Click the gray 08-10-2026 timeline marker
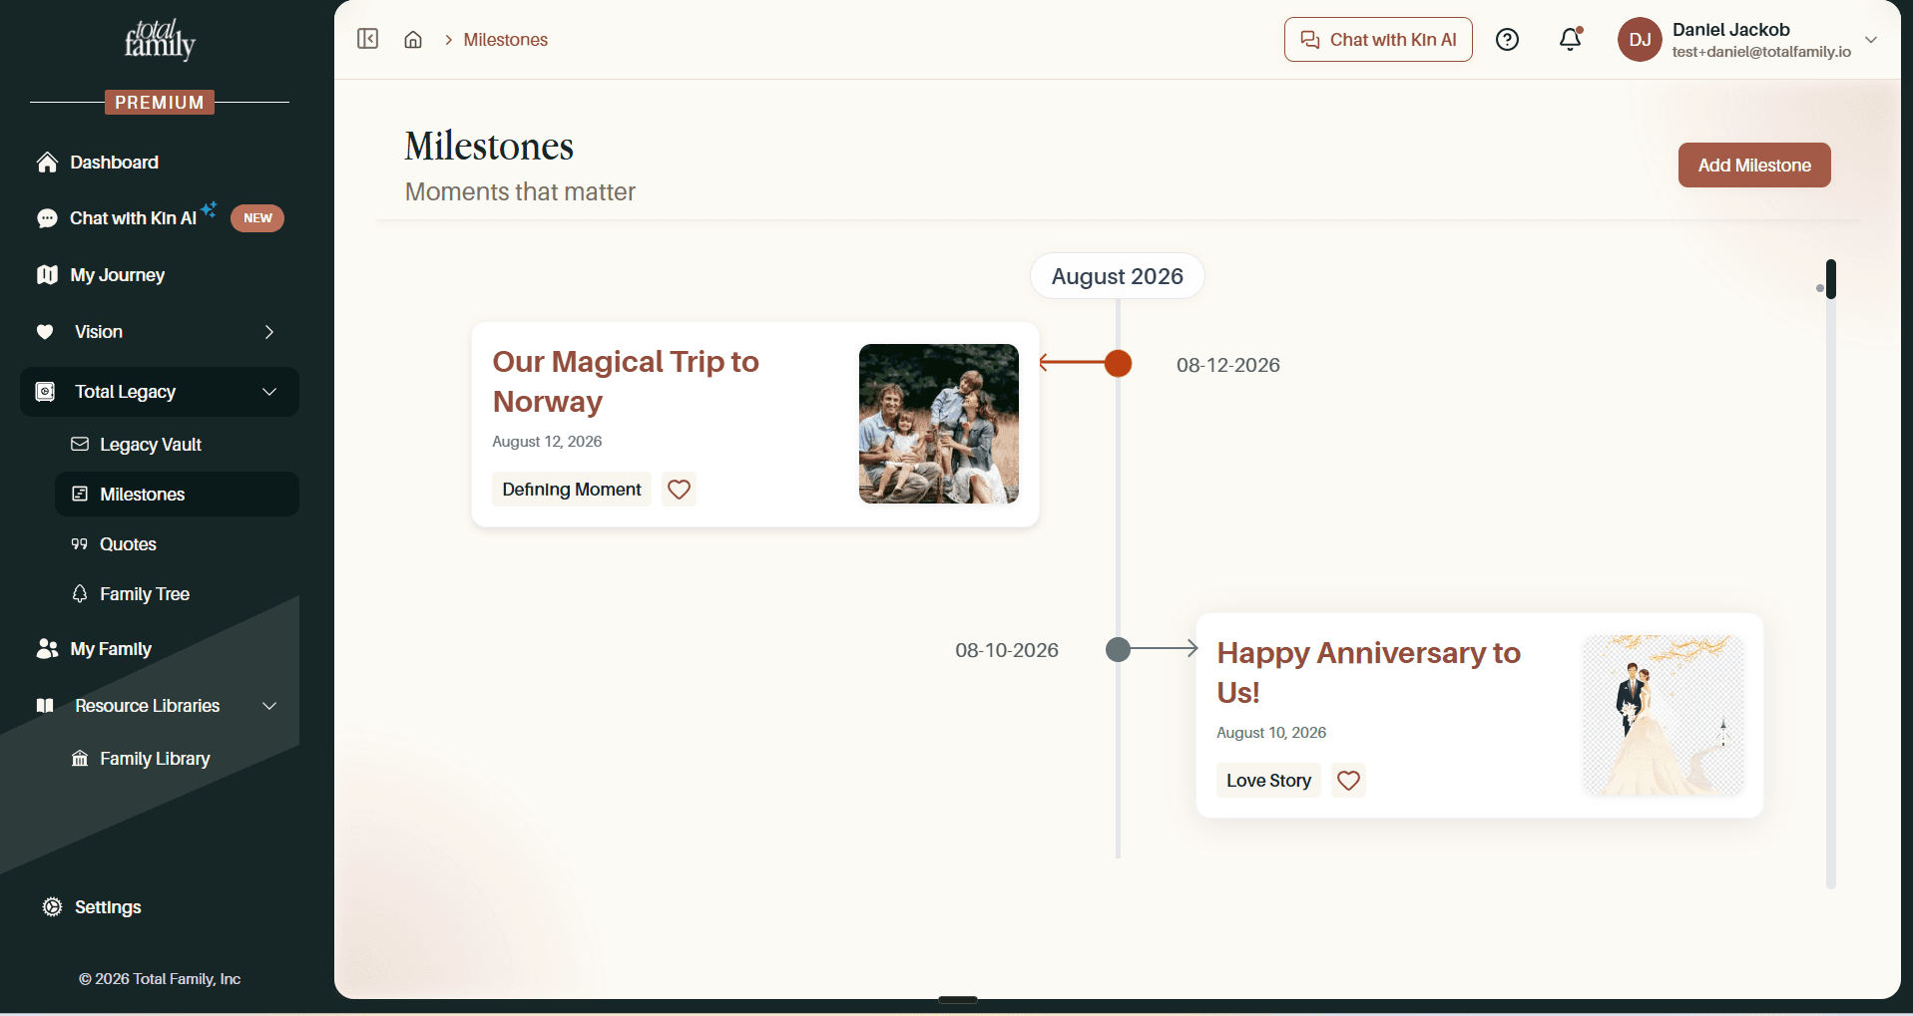This screenshot has height=1016, width=1913. (1119, 650)
